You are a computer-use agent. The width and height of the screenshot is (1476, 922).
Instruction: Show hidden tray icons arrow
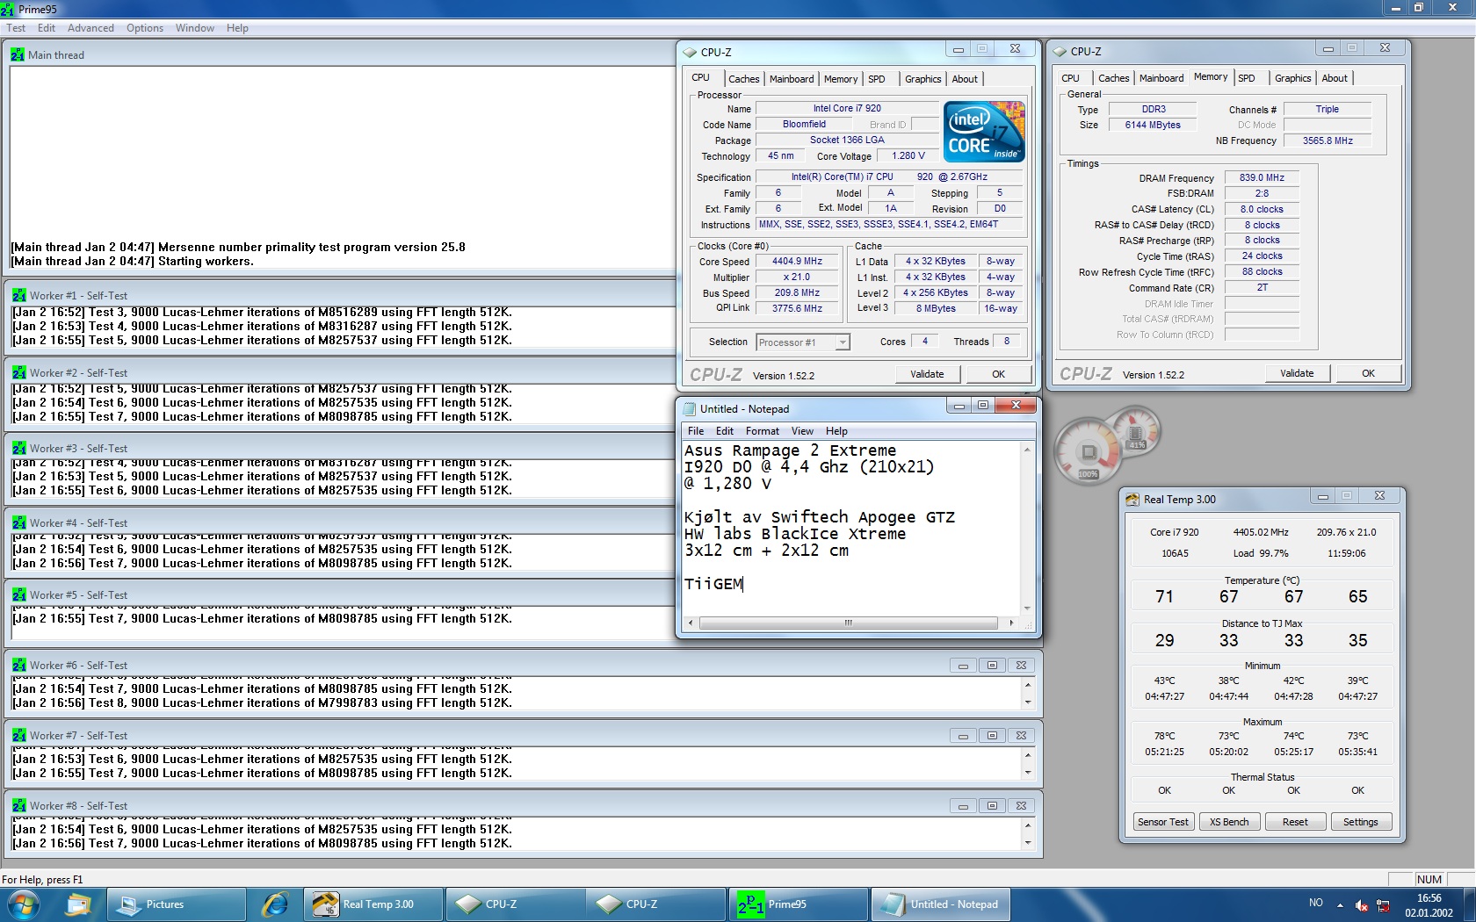[x=1340, y=904]
